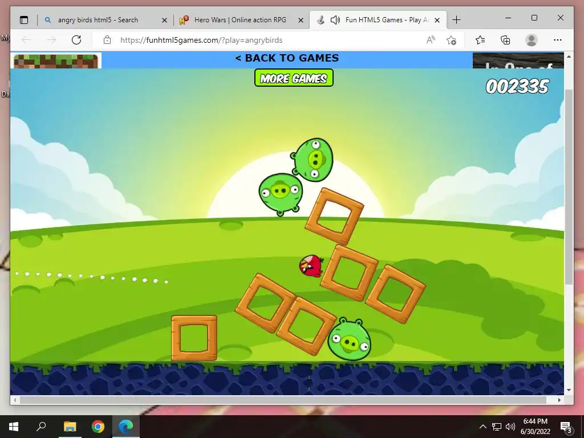Open the notification center

(566, 427)
